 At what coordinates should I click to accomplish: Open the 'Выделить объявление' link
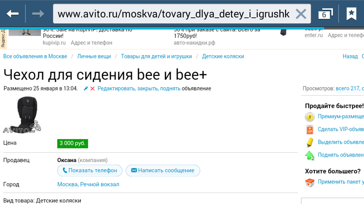(341, 142)
